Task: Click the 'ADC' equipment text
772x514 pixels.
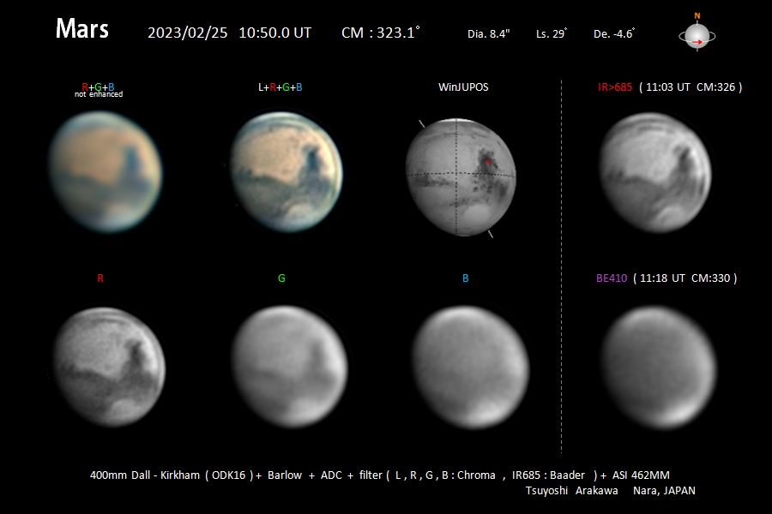Action: [x=331, y=475]
